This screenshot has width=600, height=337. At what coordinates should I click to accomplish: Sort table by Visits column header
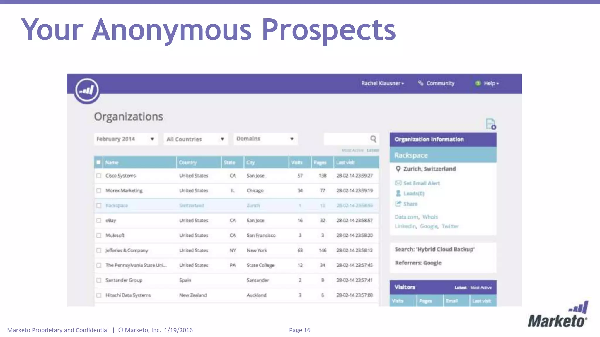point(300,162)
